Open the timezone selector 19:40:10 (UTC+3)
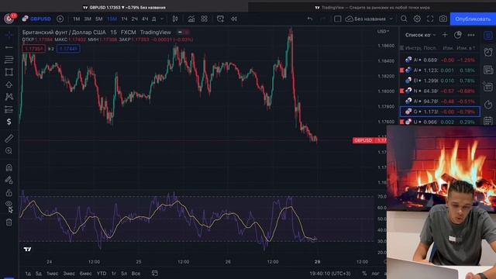Screen dimensions: 496x279 tap(330, 273)
